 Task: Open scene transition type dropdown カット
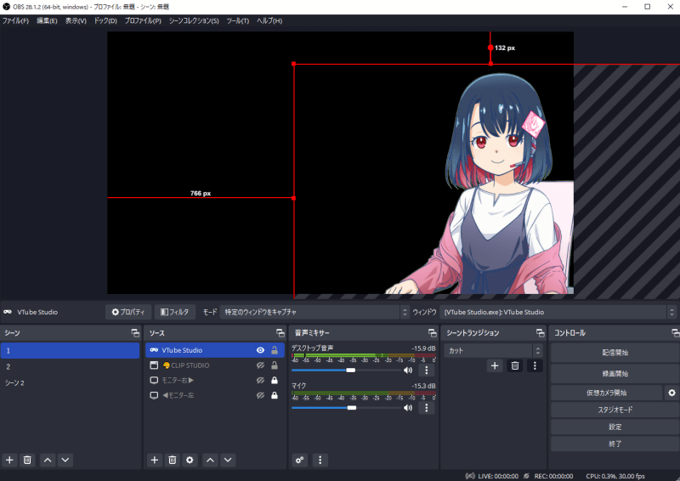[493, 350]
